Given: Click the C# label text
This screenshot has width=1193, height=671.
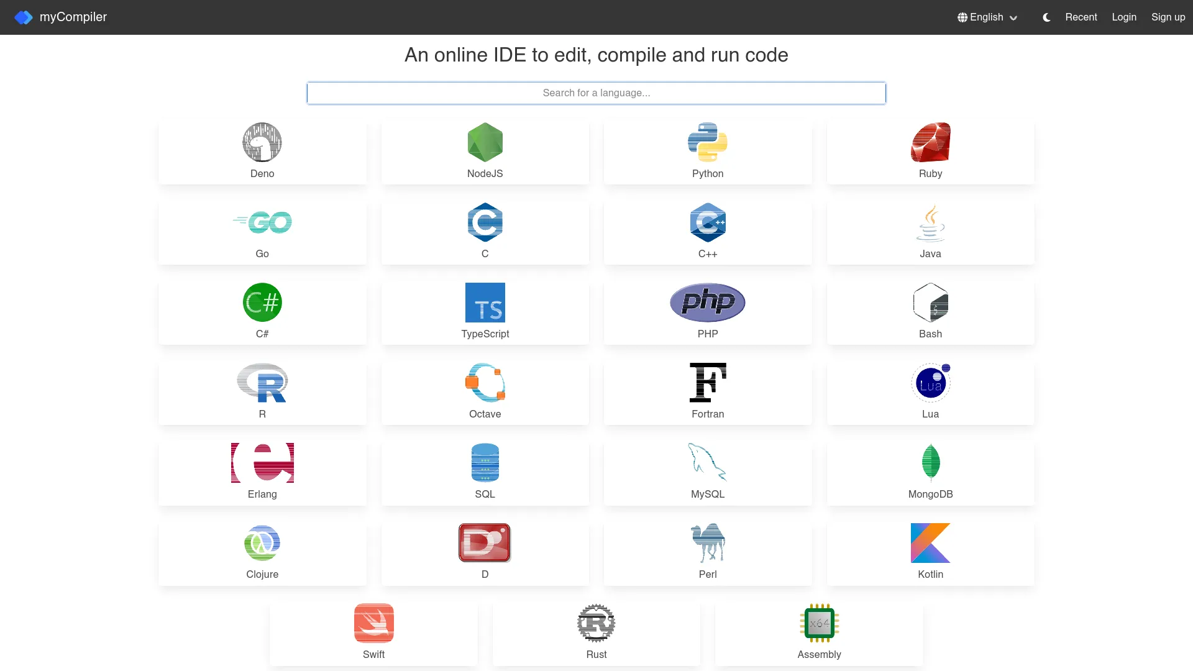Looking at the screenshot, I should 262,334.
